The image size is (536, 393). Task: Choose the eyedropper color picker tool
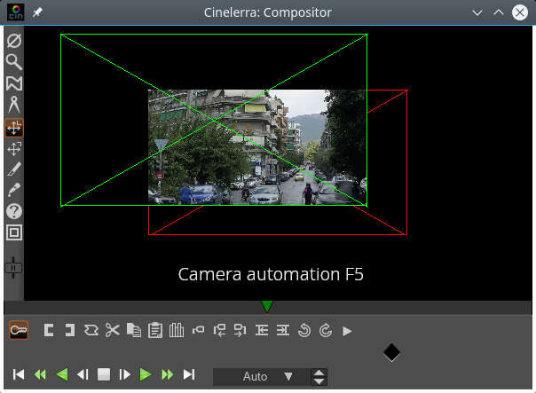pos(14,190)
